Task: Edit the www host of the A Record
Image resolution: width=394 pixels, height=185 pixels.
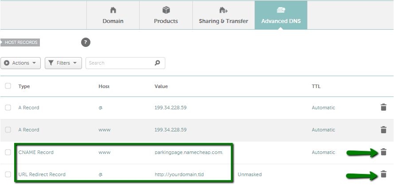Action: coord(105,130)
